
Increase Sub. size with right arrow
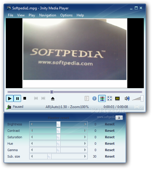click(85, 156)
